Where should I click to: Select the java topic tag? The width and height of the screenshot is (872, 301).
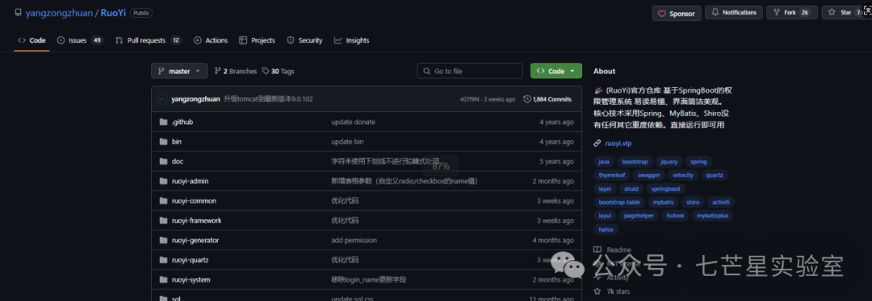[603, 162]
